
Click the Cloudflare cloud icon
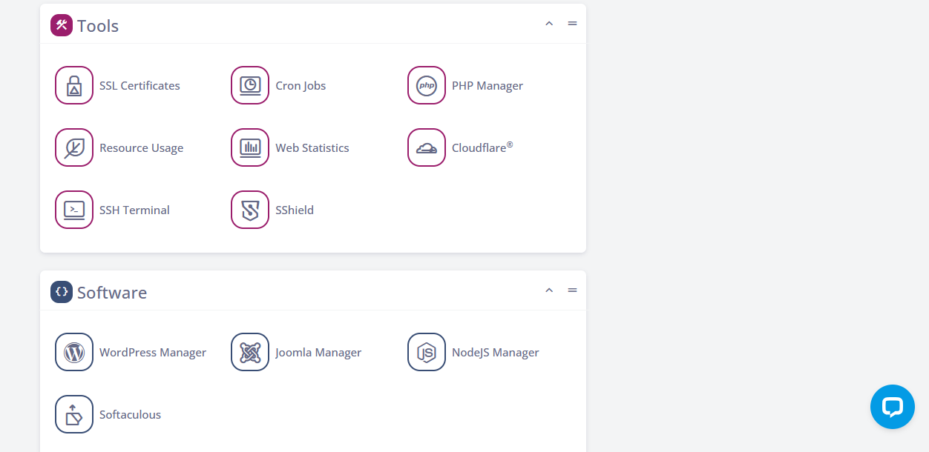[427, 147]
